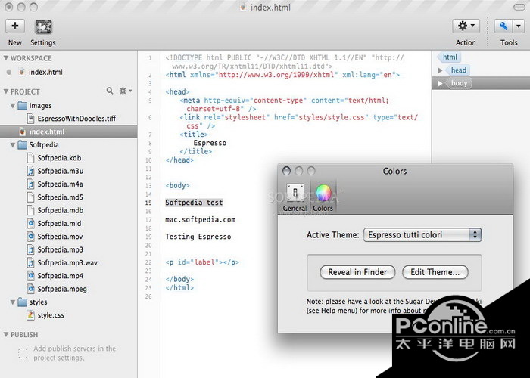This screenshot has height=378, width=530.
Task: Close the Colors preferences window
Action: pyautogui.click(x=286, y=171)
